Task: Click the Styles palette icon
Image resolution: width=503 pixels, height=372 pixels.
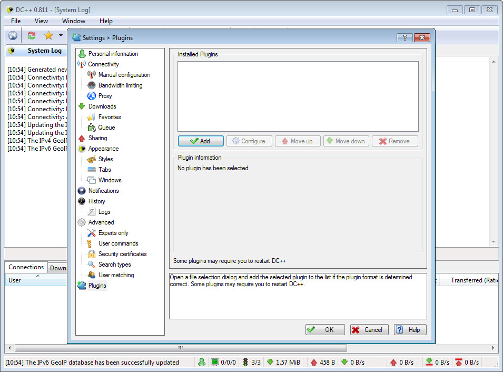Action: coord(92,159)
